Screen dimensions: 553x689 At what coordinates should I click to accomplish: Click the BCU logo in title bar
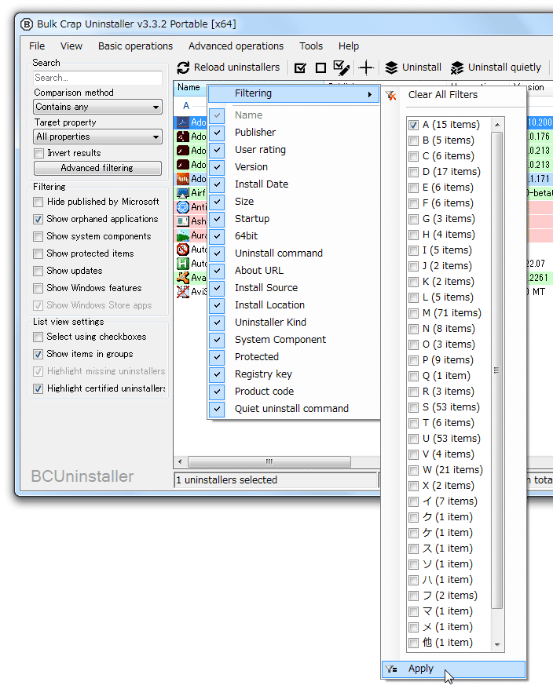(x=27, y=24)
